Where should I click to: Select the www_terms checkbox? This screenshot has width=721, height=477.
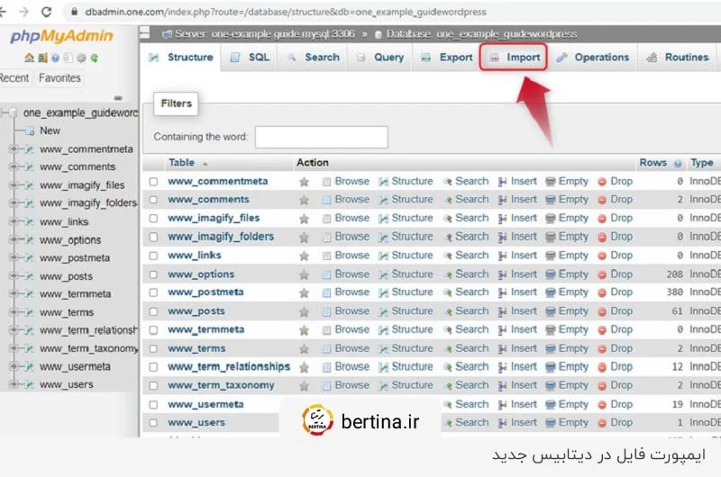[153, 349]
